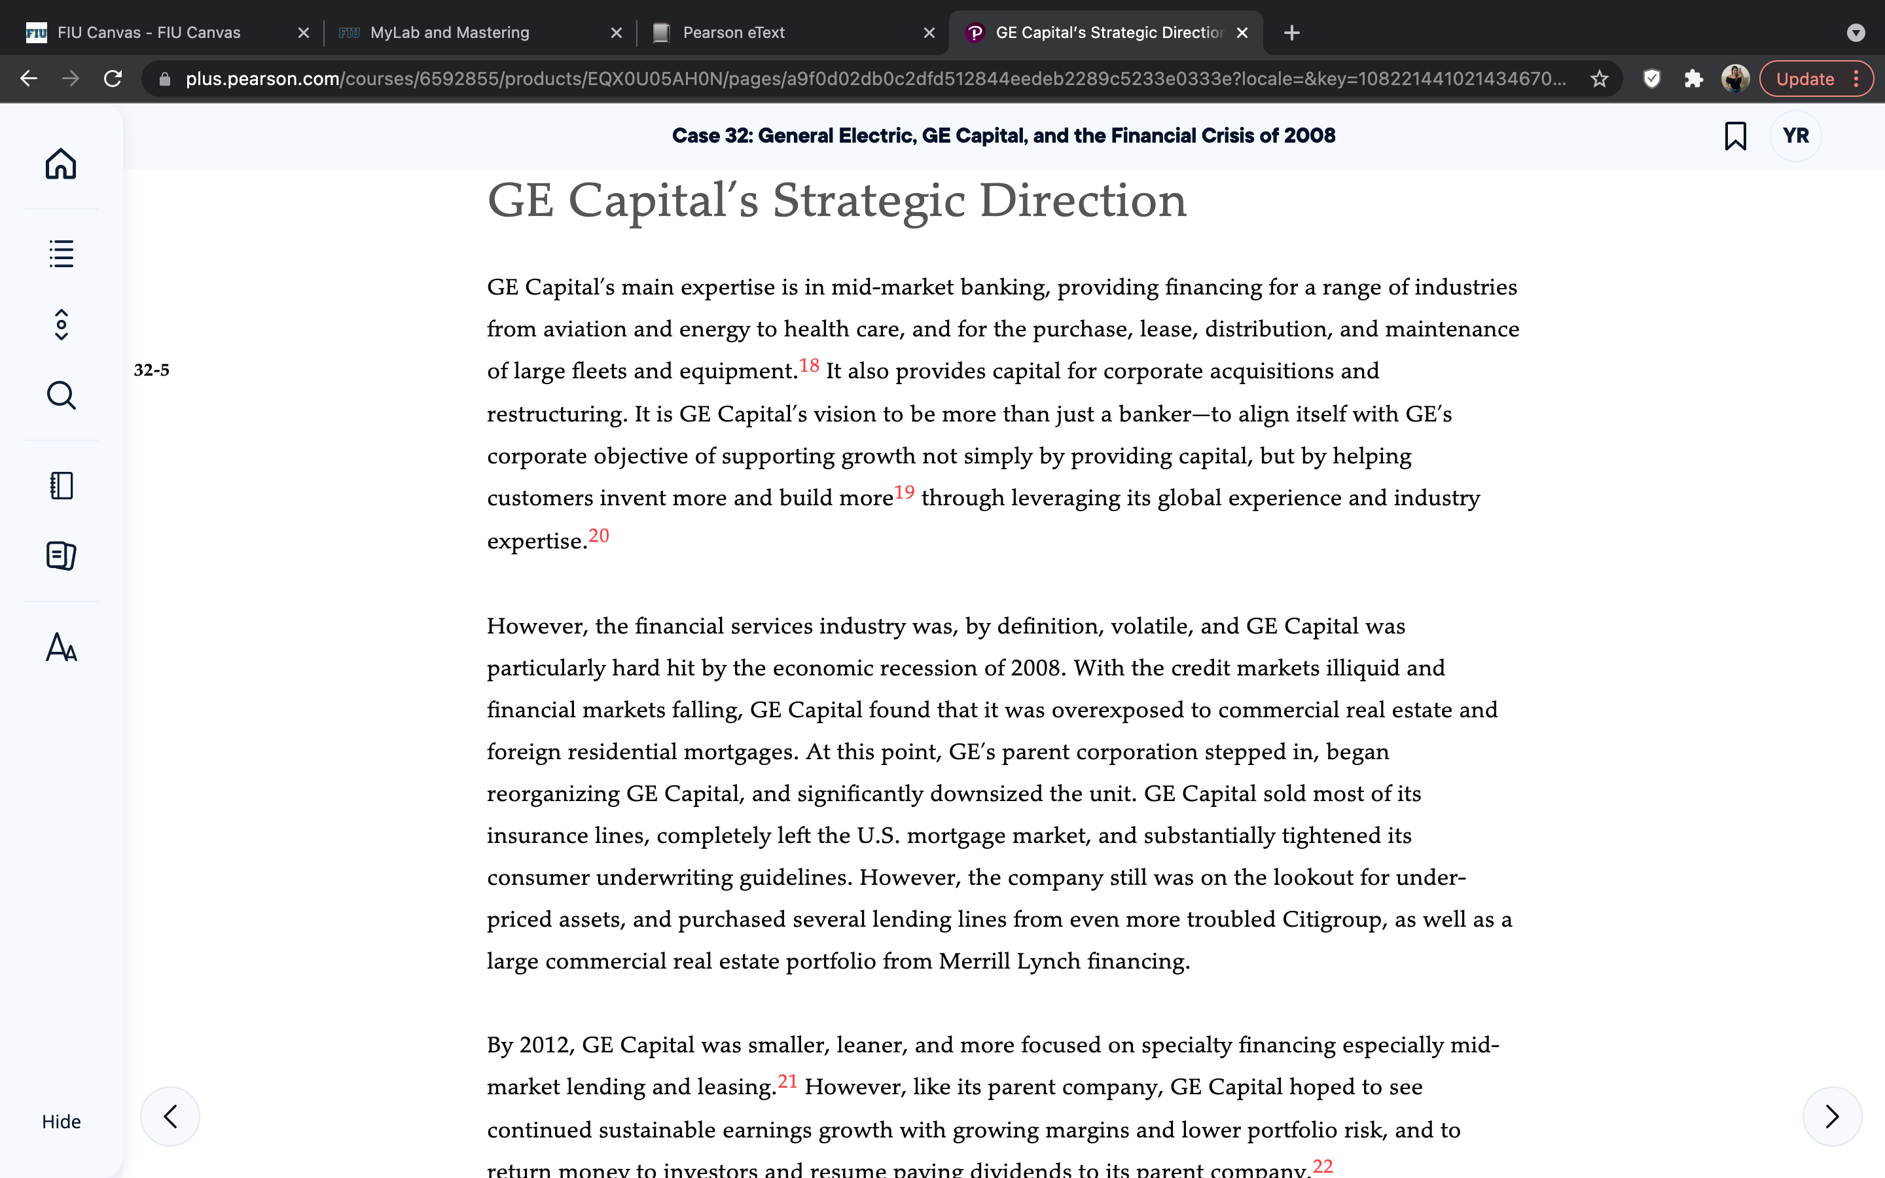This screenshot has height=1178, width=1885.
Task: Close the FIU Canvas tab
Action: tap(304, 33)
